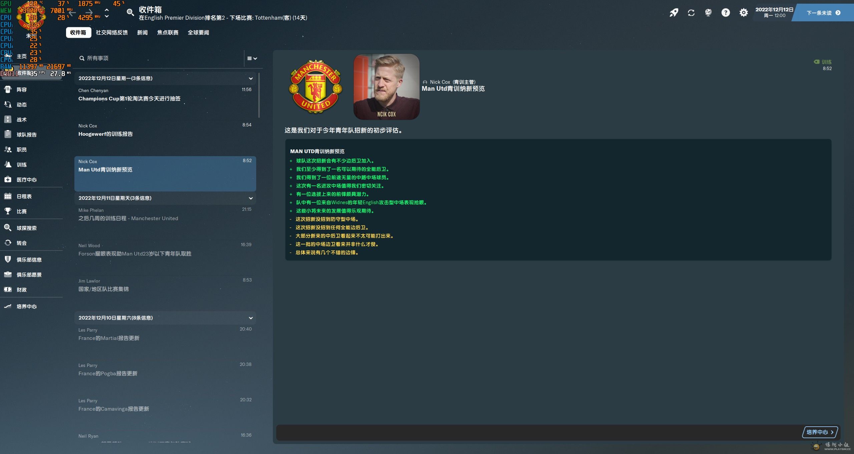Click the 培养中心 button at bottom right
This screenshot has width=854, height=454.
[820, 432]
